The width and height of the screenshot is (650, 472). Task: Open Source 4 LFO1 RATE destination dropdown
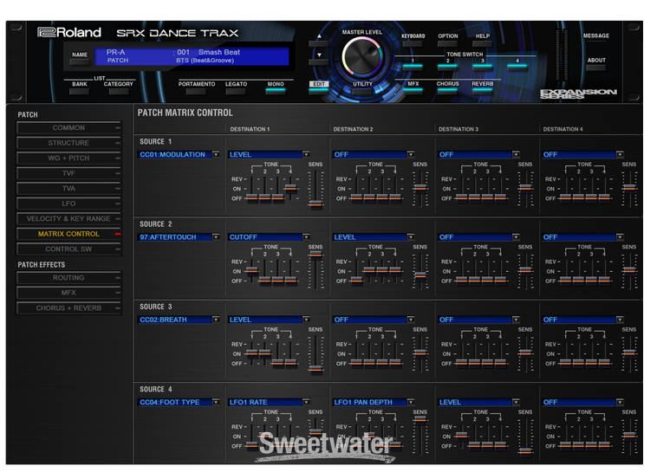(269, 402)
